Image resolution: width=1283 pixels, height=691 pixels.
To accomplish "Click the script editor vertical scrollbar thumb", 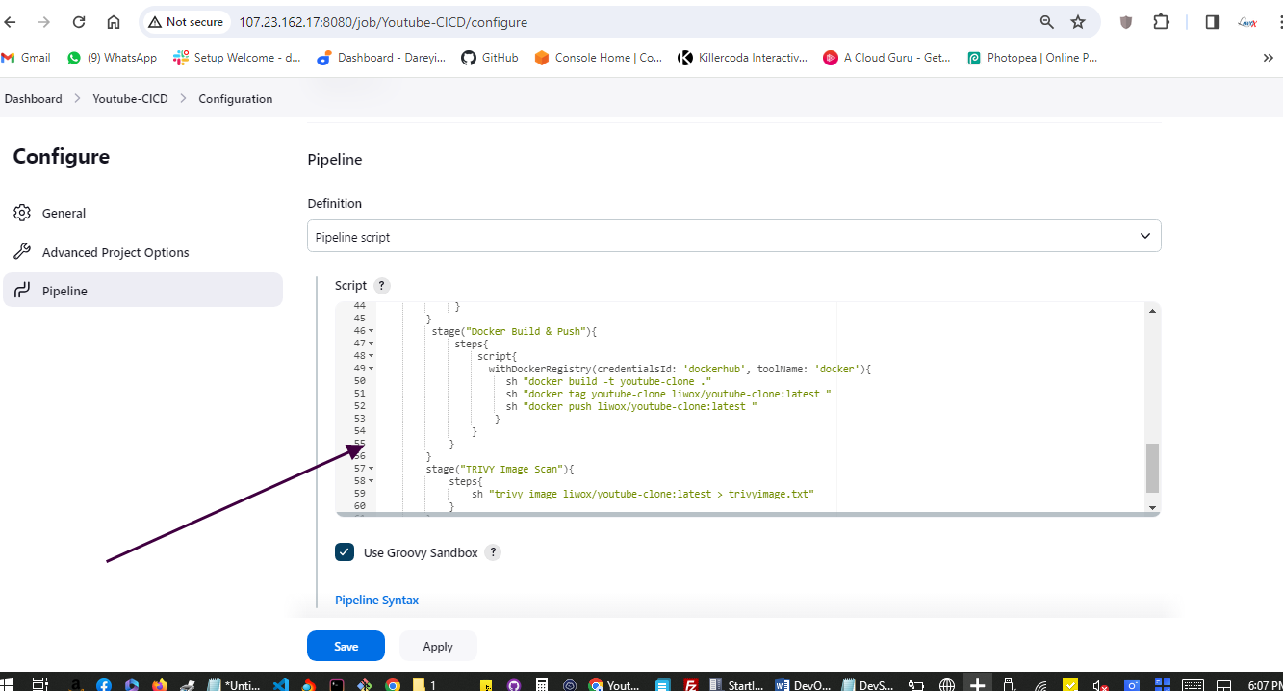I will [1152, 468].
